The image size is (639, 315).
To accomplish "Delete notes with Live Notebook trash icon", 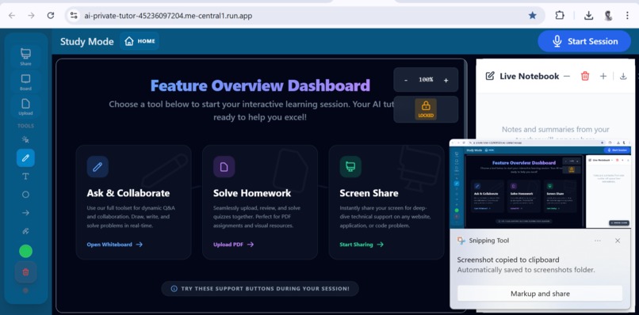I will (585, 76).
